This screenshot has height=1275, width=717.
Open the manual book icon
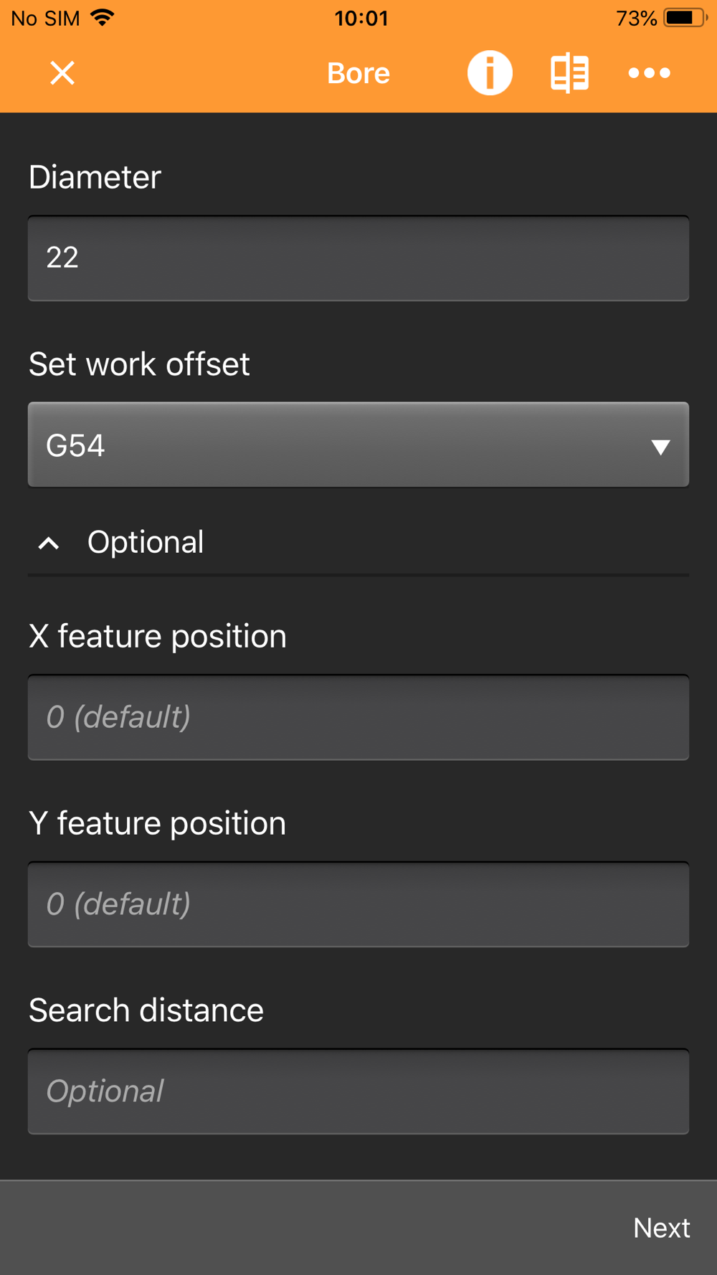tap(570, 72)
